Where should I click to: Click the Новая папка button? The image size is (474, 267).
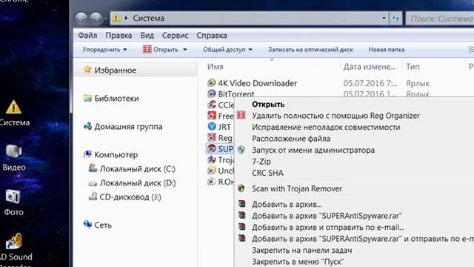[x=387, y=50]
